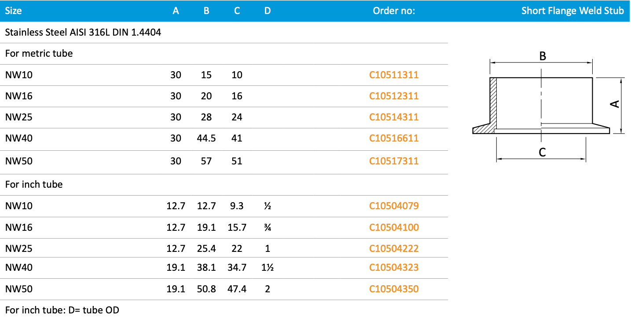Screen dimensions: 631x320
Task: Click the flange weld stub diagram
Action: [x=541, y=105]
